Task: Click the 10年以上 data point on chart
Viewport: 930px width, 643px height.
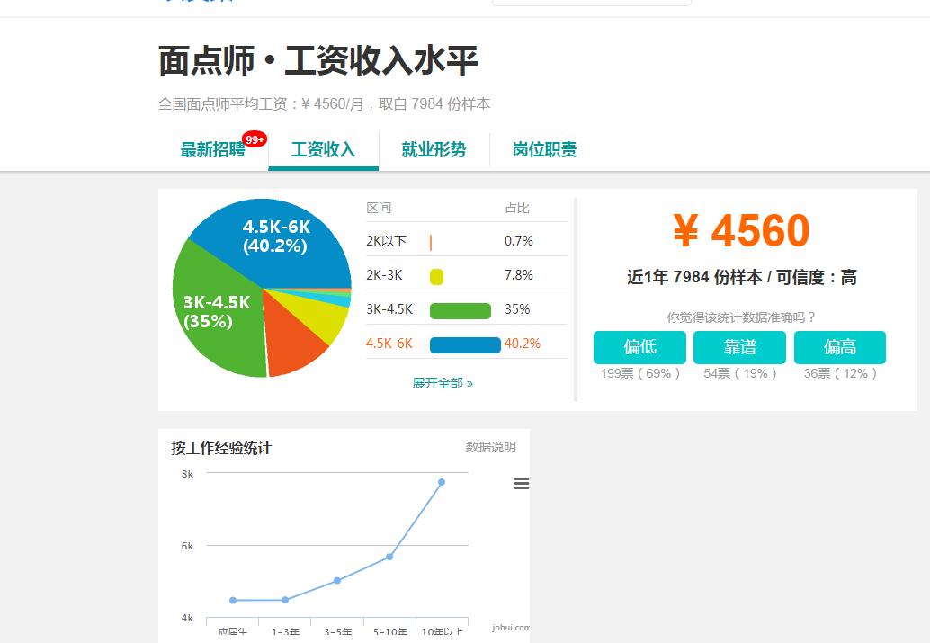Action: 440,482
